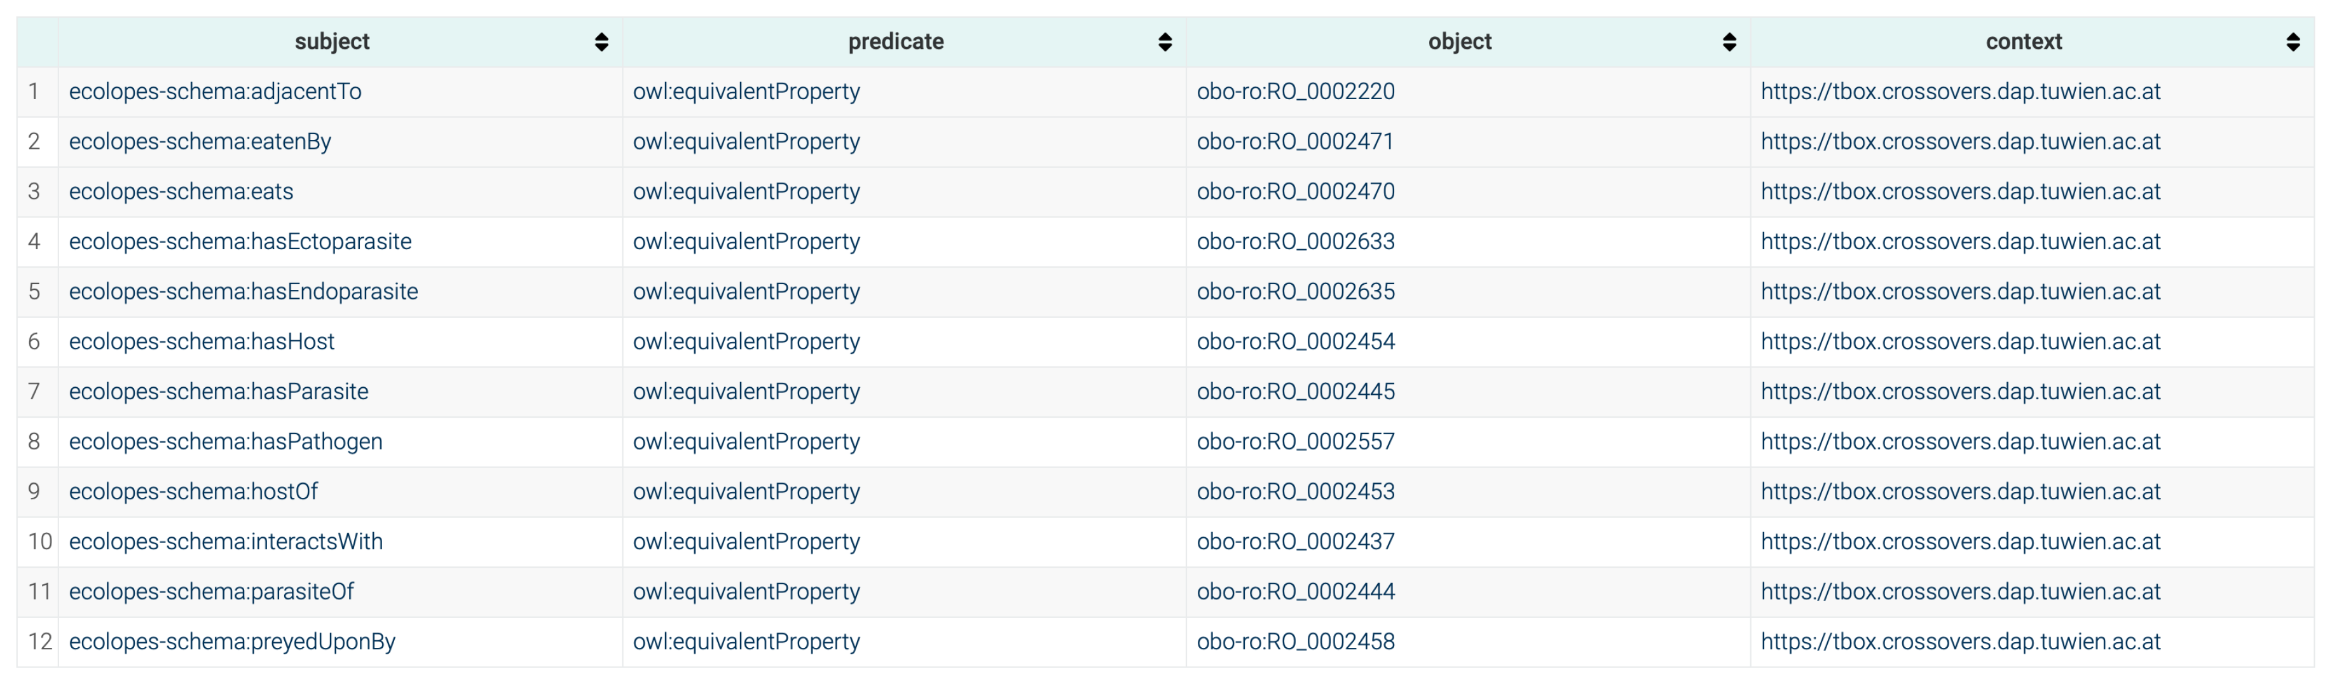
Task: Click ecolopes-schema:preyedUponBy in last row
Action: pyautogui.click(x=231, y=641)
